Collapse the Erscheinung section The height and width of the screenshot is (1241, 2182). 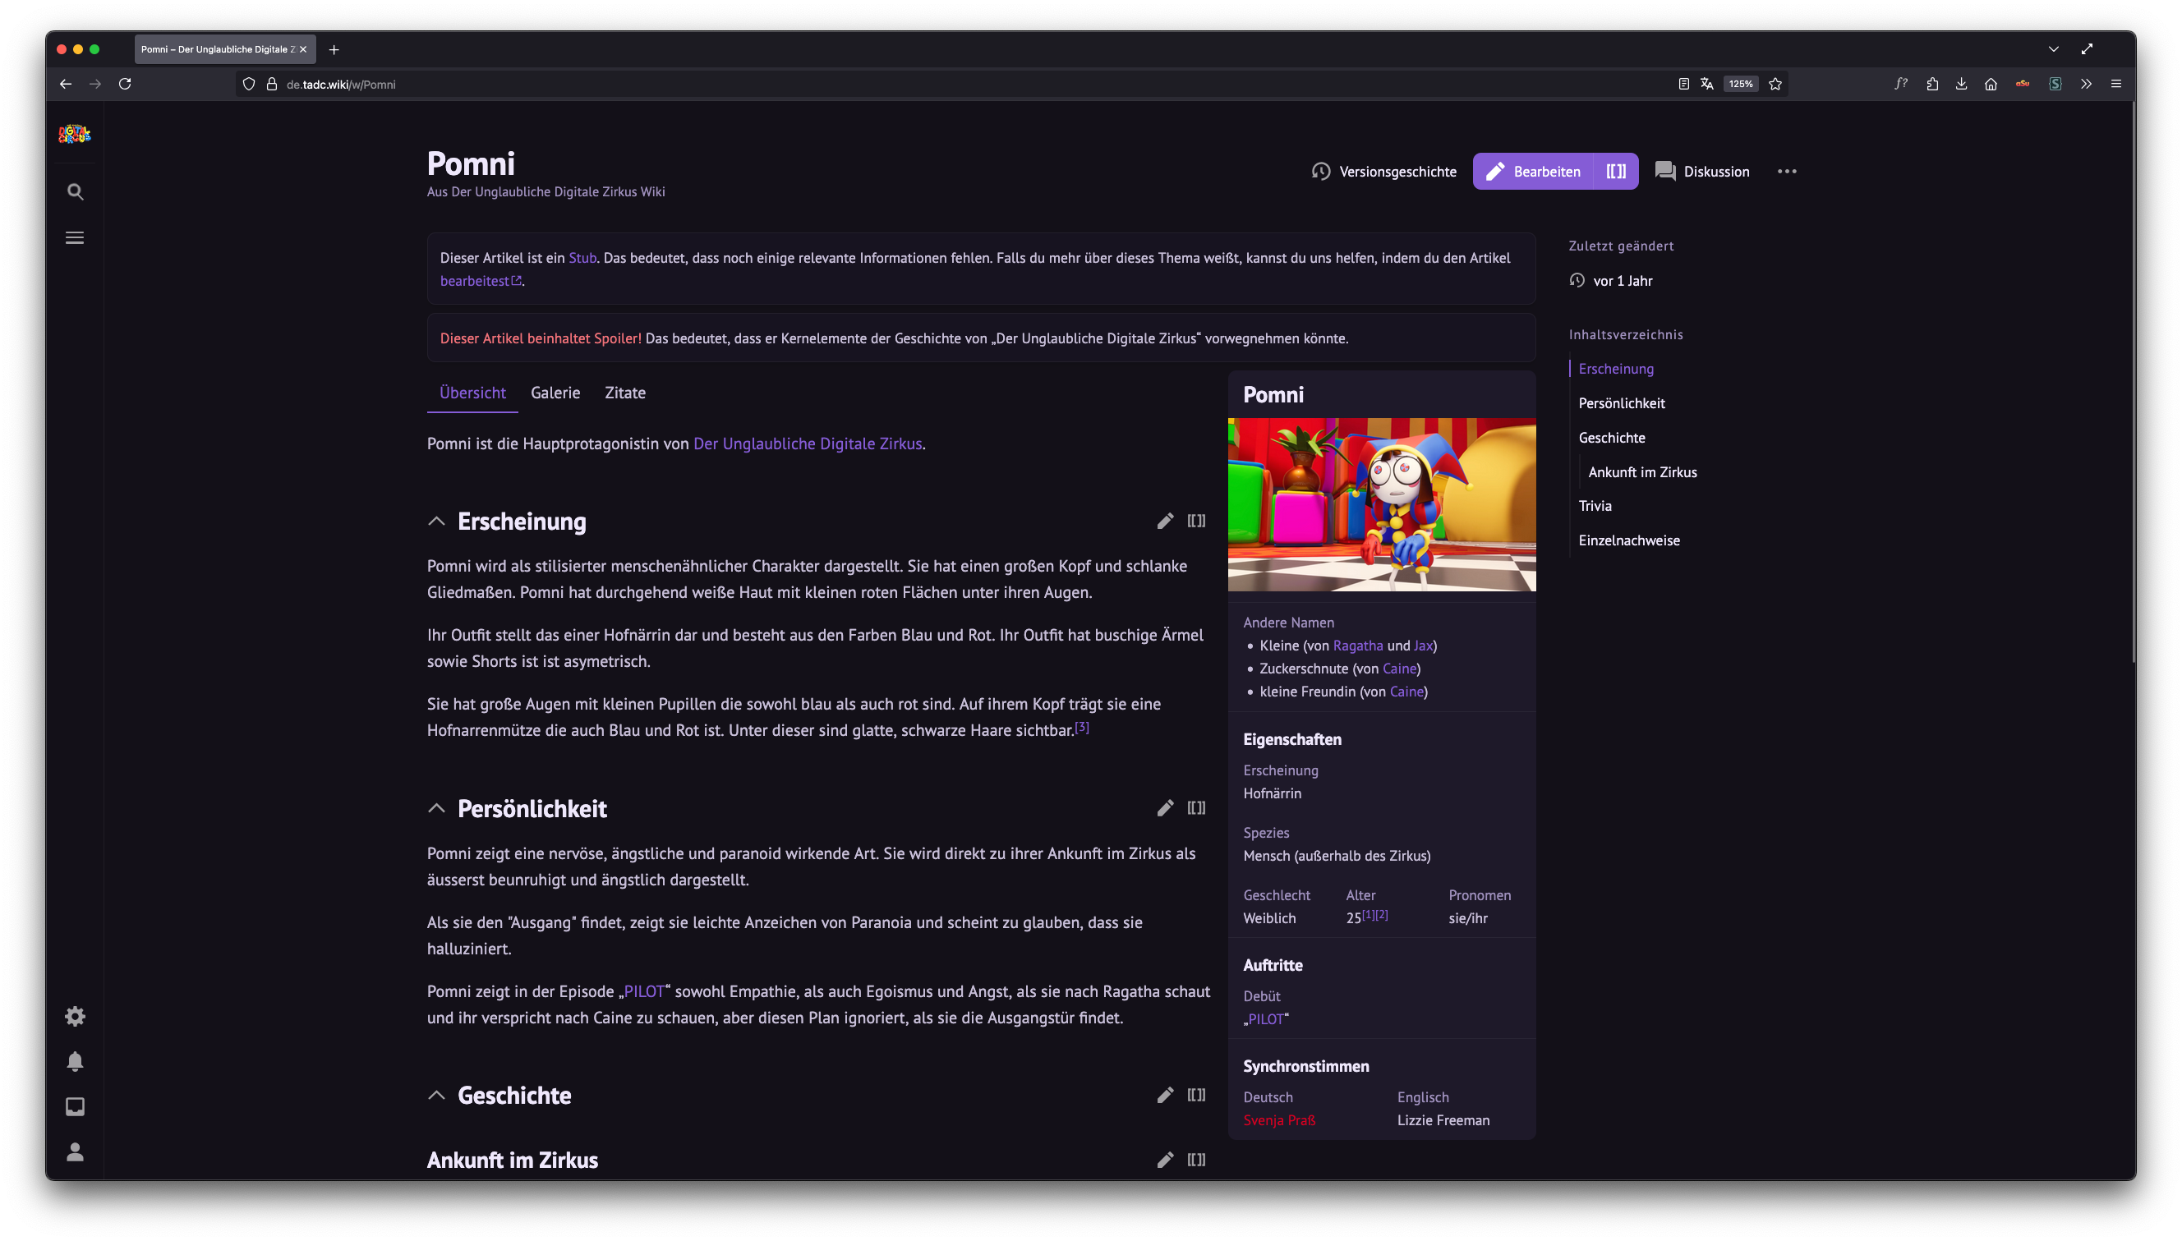(436, 521)
